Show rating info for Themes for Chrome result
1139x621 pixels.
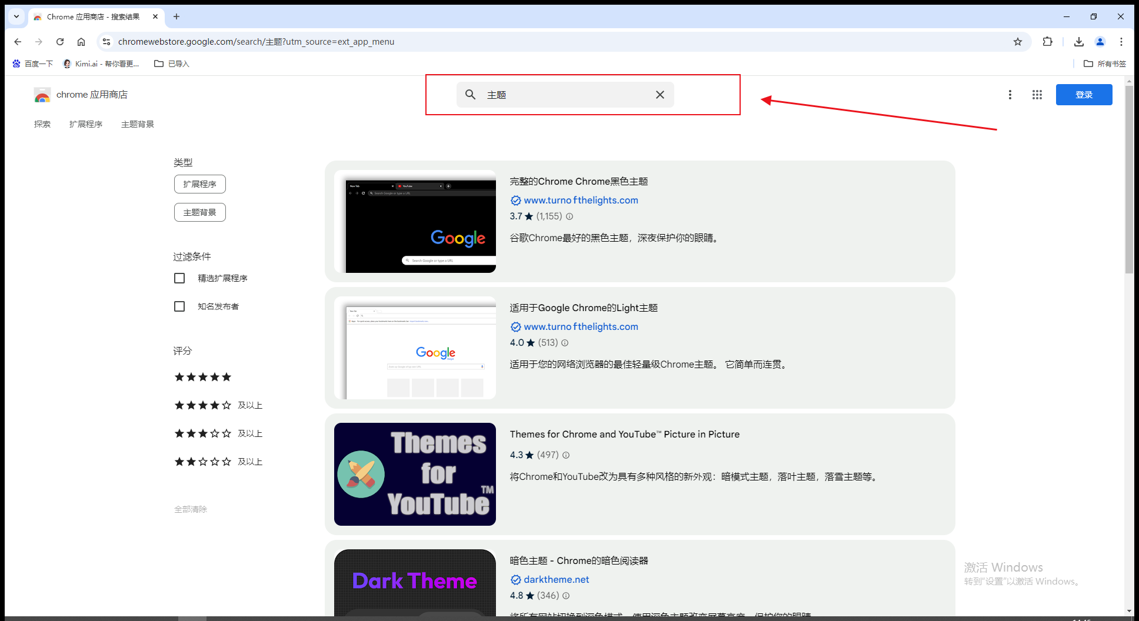pyautogui.click(x=566, y=455)
